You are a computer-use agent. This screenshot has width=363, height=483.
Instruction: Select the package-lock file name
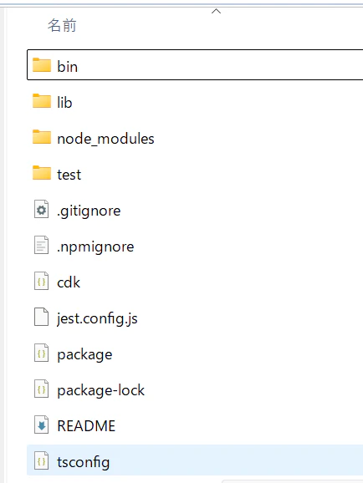100,390
